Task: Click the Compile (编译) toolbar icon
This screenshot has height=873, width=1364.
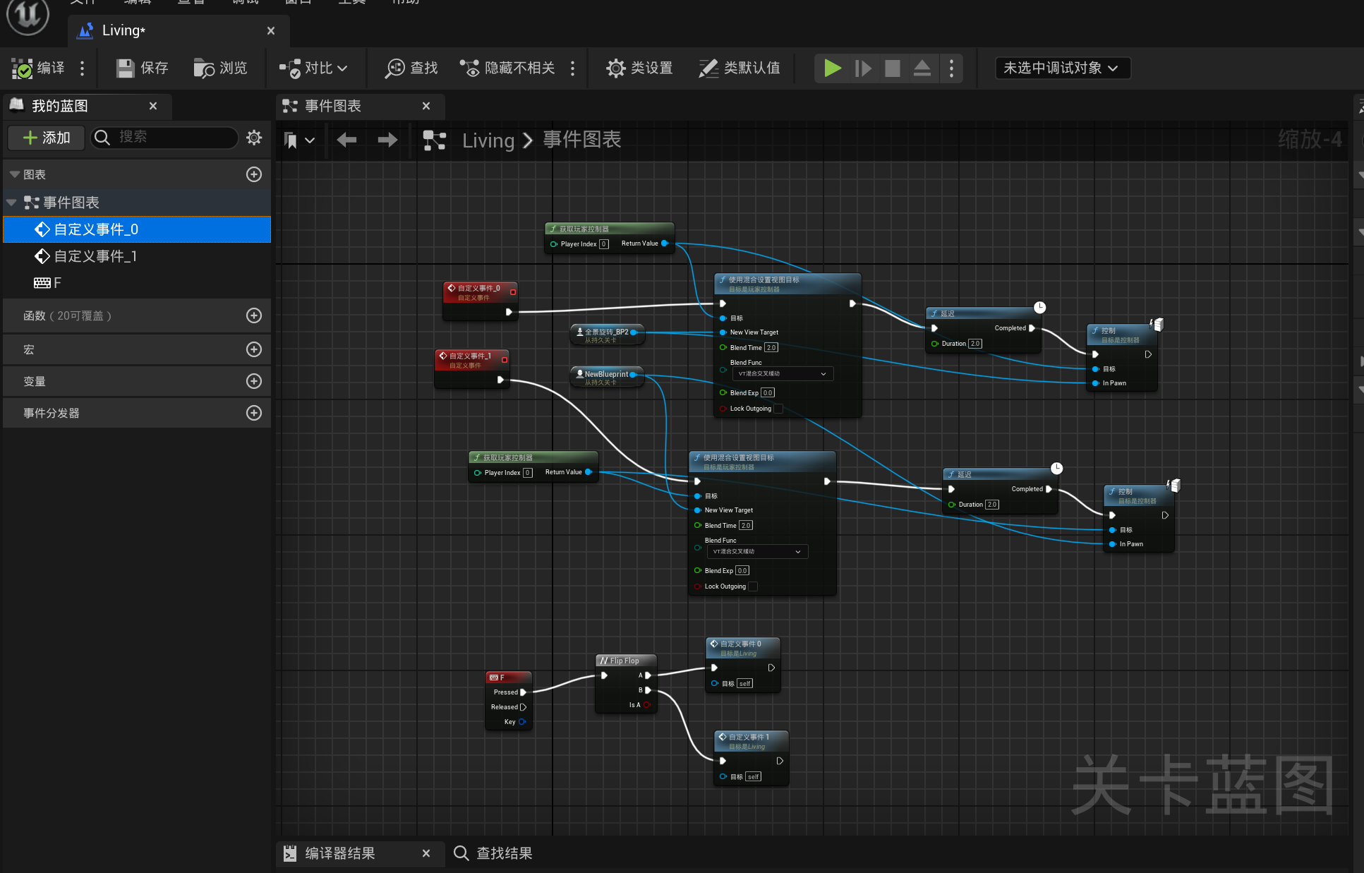Action: click(22, 68)
